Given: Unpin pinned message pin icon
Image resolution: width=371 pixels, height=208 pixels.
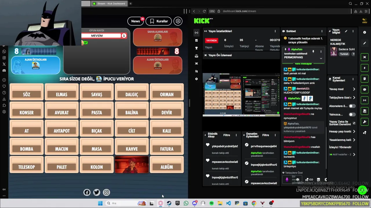Looking at the screenshot, I should 313,51.
